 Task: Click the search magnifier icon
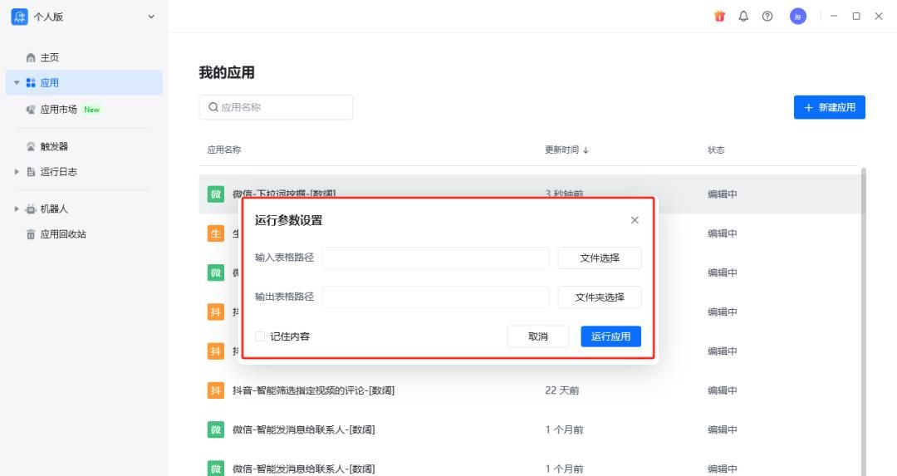(213, 107)
